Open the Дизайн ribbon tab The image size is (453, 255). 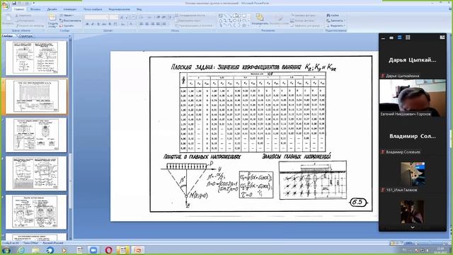(52, 9)
